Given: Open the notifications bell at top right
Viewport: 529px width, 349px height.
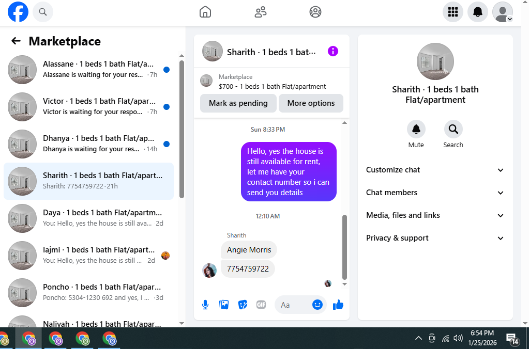Looking at the screenshot, I should (477, 12).
